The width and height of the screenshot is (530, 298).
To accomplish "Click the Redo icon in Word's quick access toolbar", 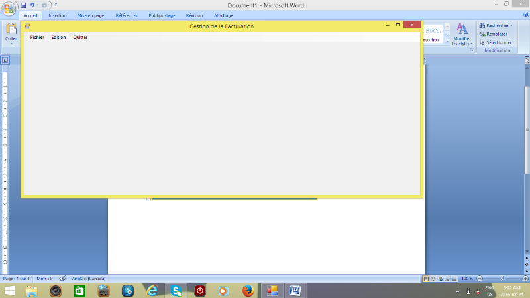I will [x=44, y=5].
